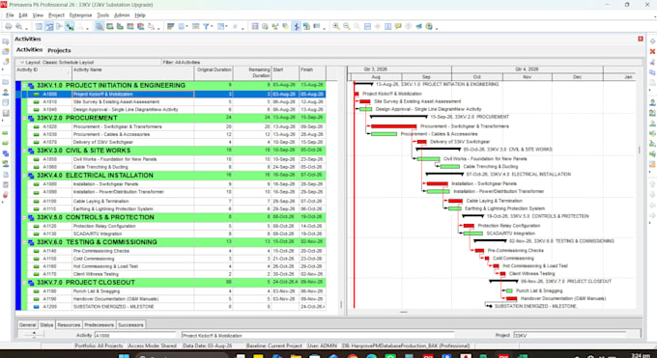Open the Admin menu
Screen dimensions: 657x358
122,15
